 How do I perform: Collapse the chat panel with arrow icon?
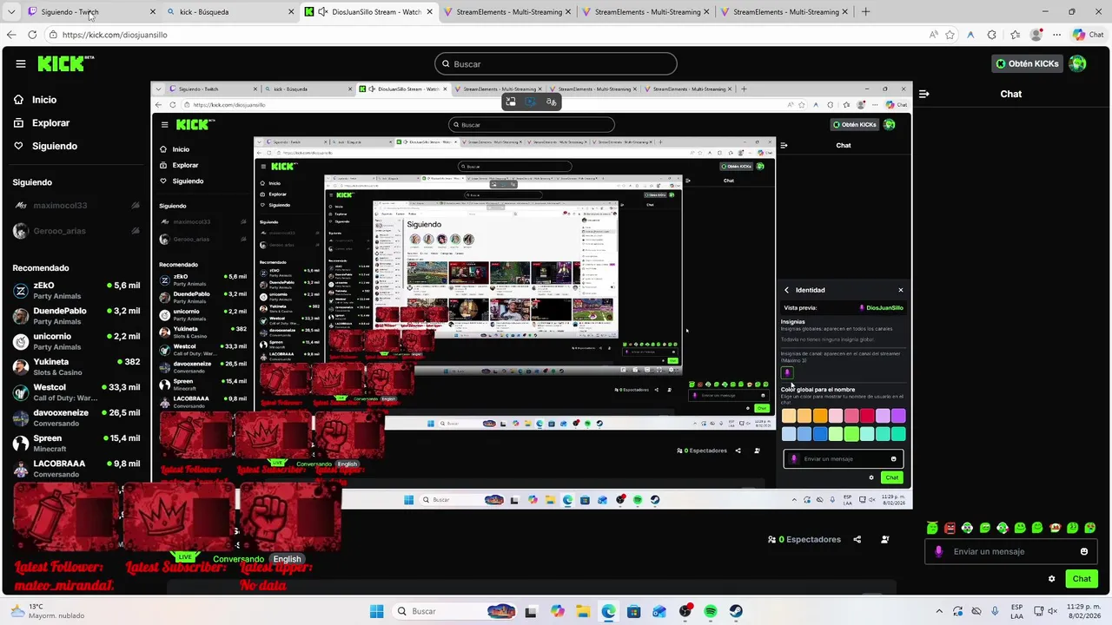click(x=923, y=94)
